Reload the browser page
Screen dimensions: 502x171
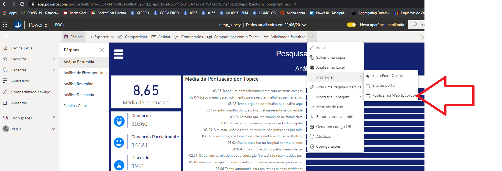(22, 4)
